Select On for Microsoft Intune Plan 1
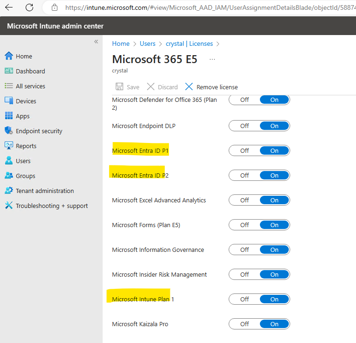Screen dimensions: 356x343 tap(274, 300)
